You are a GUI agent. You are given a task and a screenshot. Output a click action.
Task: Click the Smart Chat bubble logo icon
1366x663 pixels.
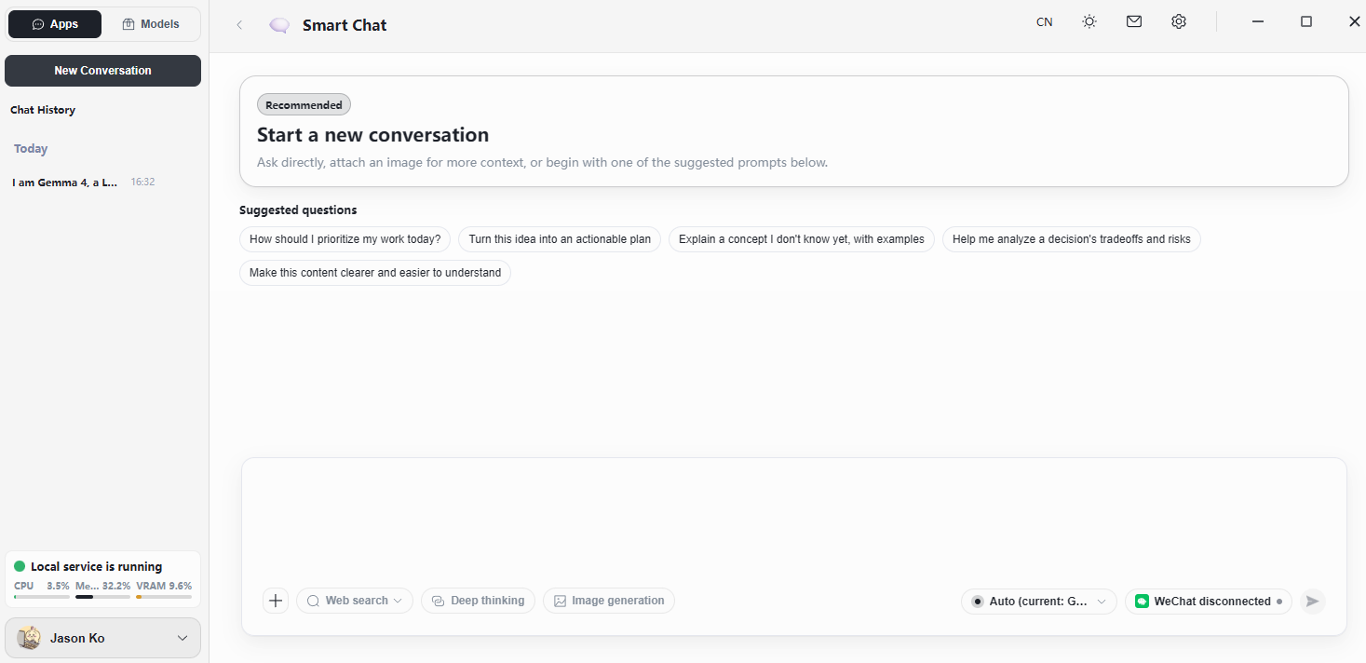(x=279, y=25)
